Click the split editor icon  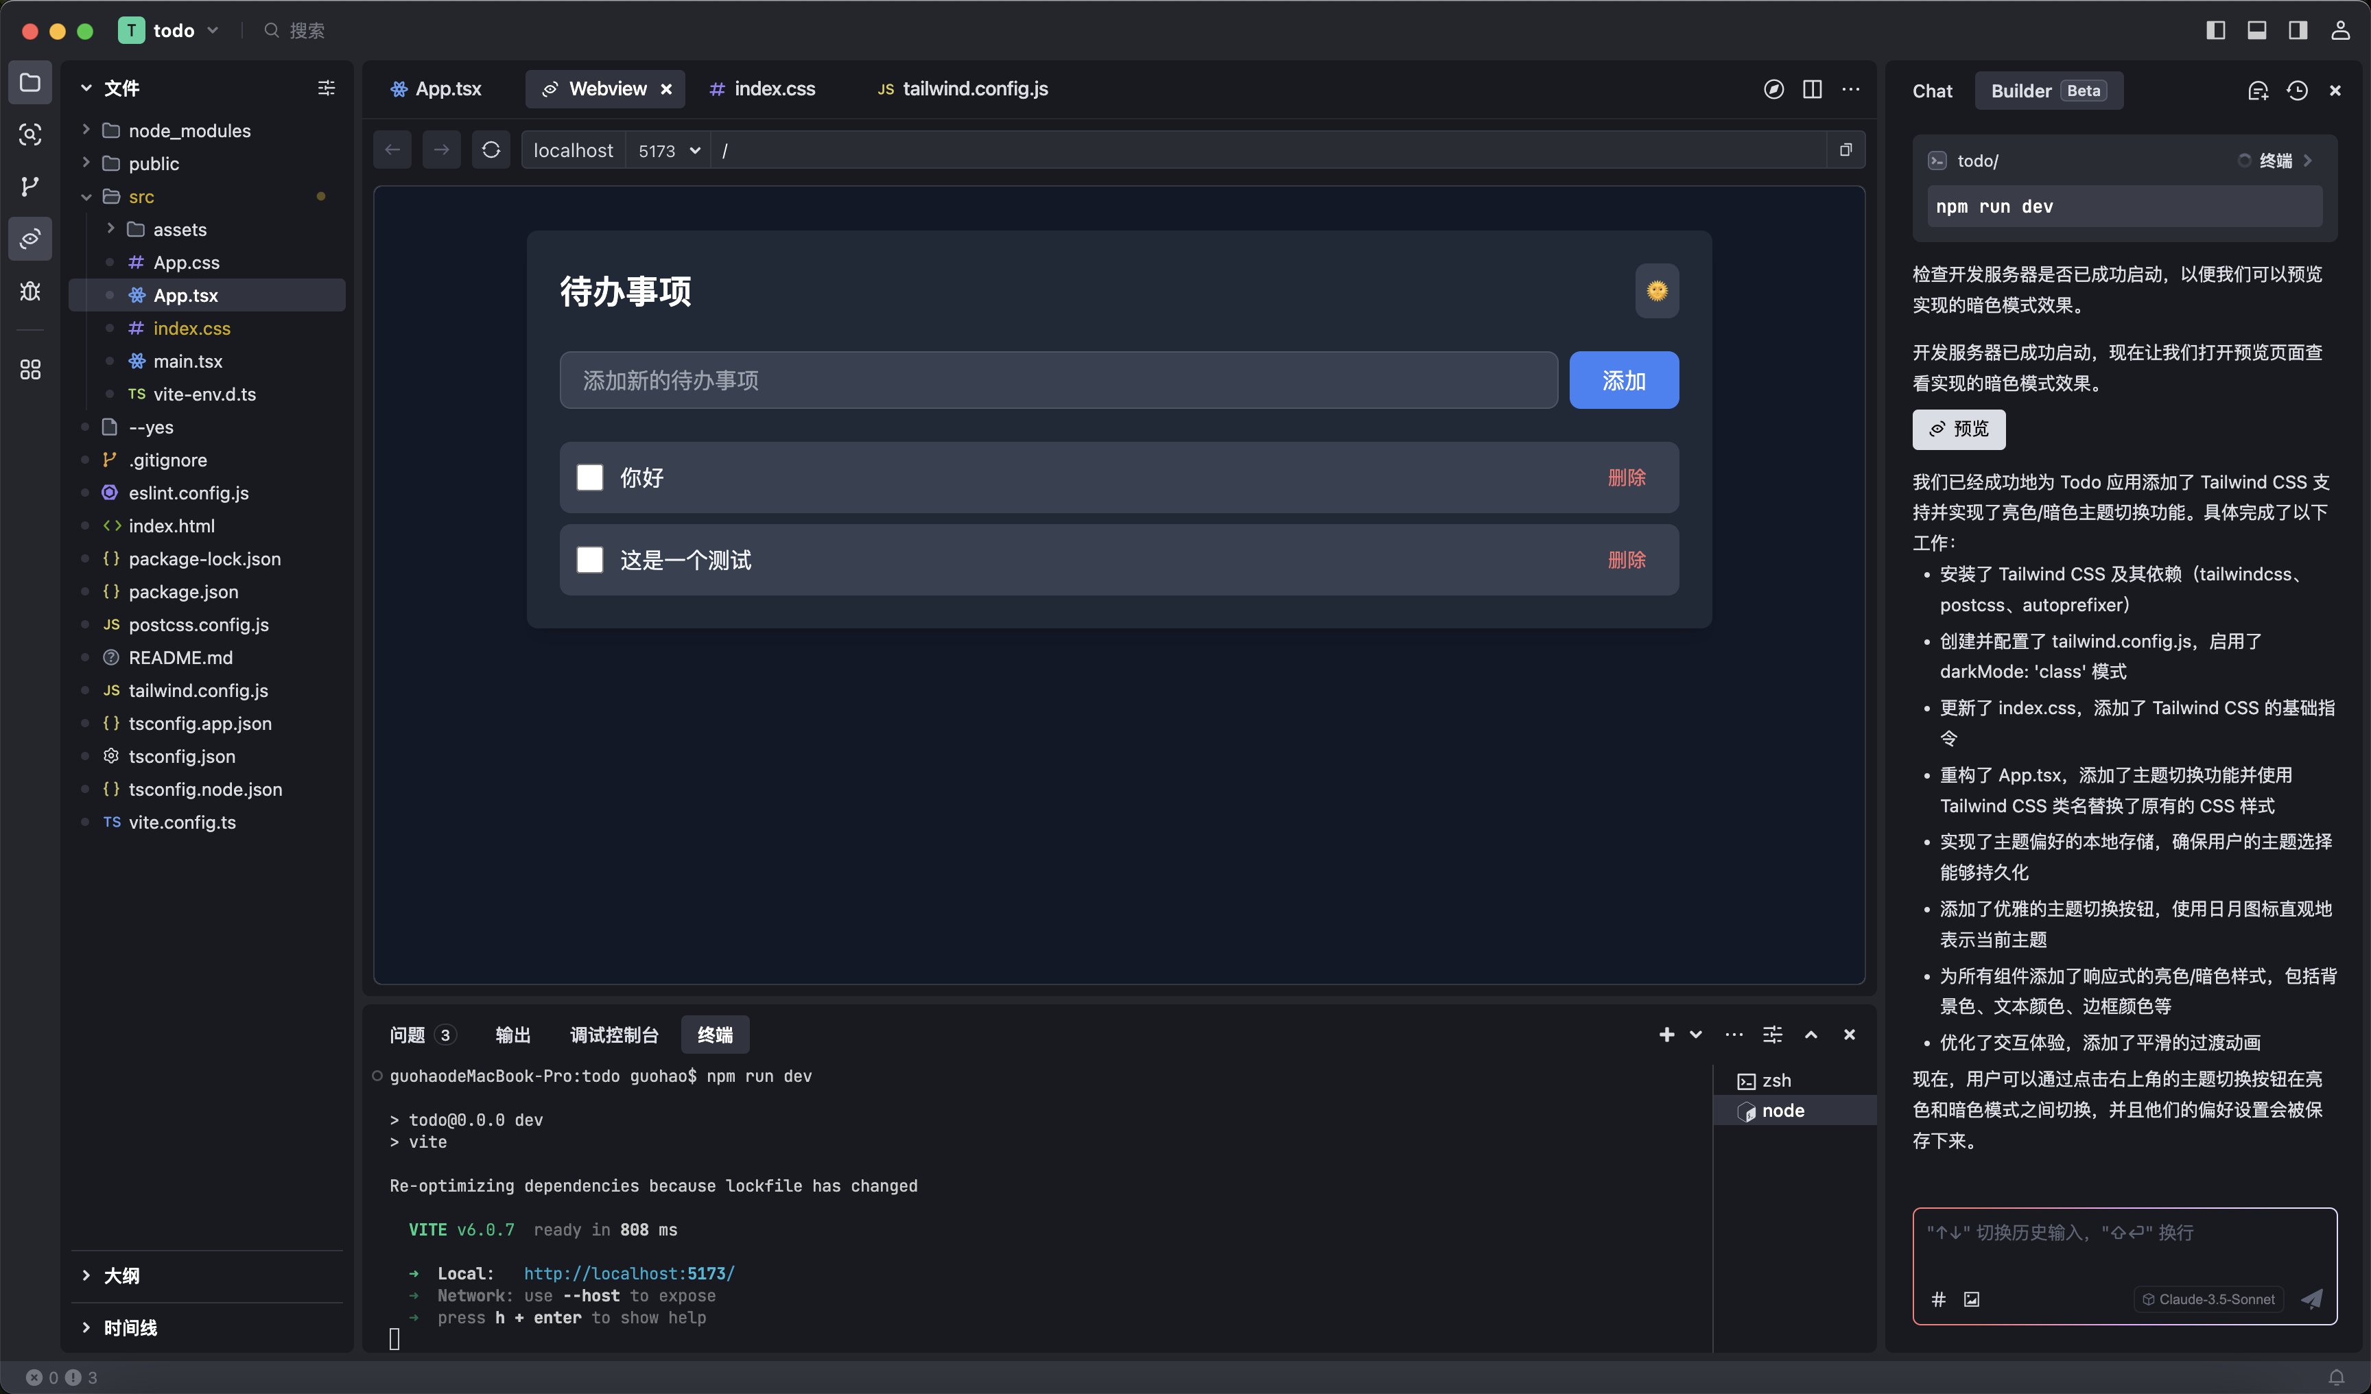coord(1812,89)
